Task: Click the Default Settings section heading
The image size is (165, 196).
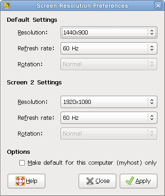Action: click(x=32, y=20)
